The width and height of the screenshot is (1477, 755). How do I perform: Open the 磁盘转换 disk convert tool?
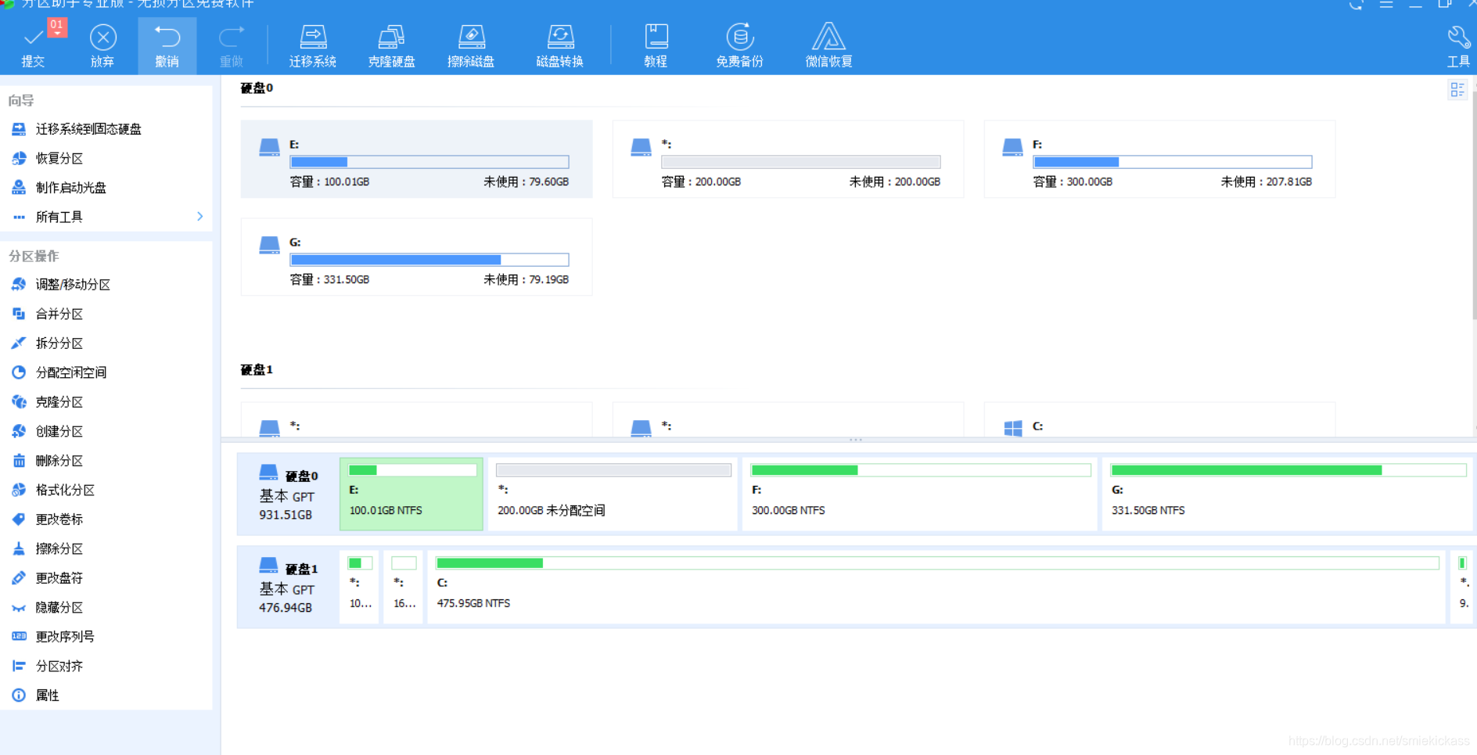(x=560, y=46)
